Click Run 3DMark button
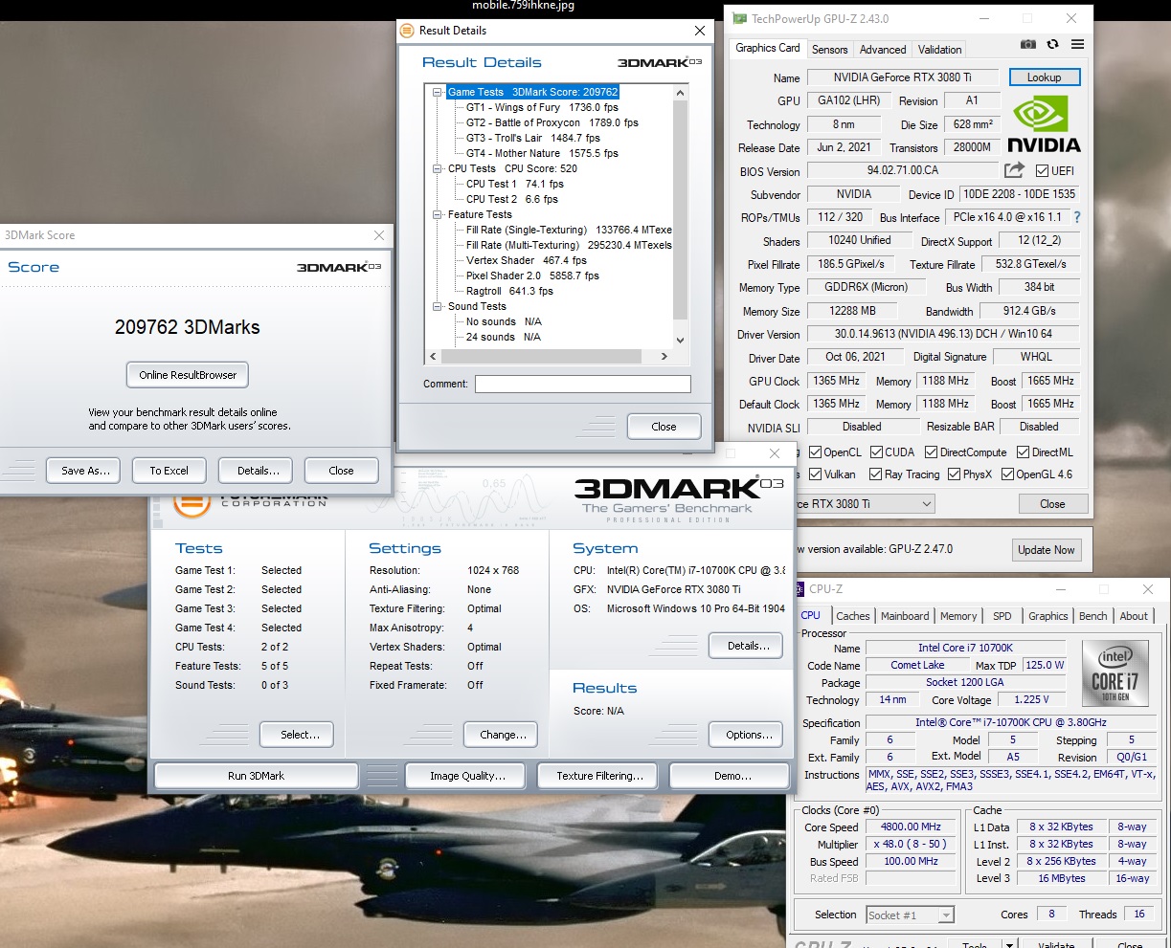This screenshot has height=948, width=1171. tap(256, 776)
